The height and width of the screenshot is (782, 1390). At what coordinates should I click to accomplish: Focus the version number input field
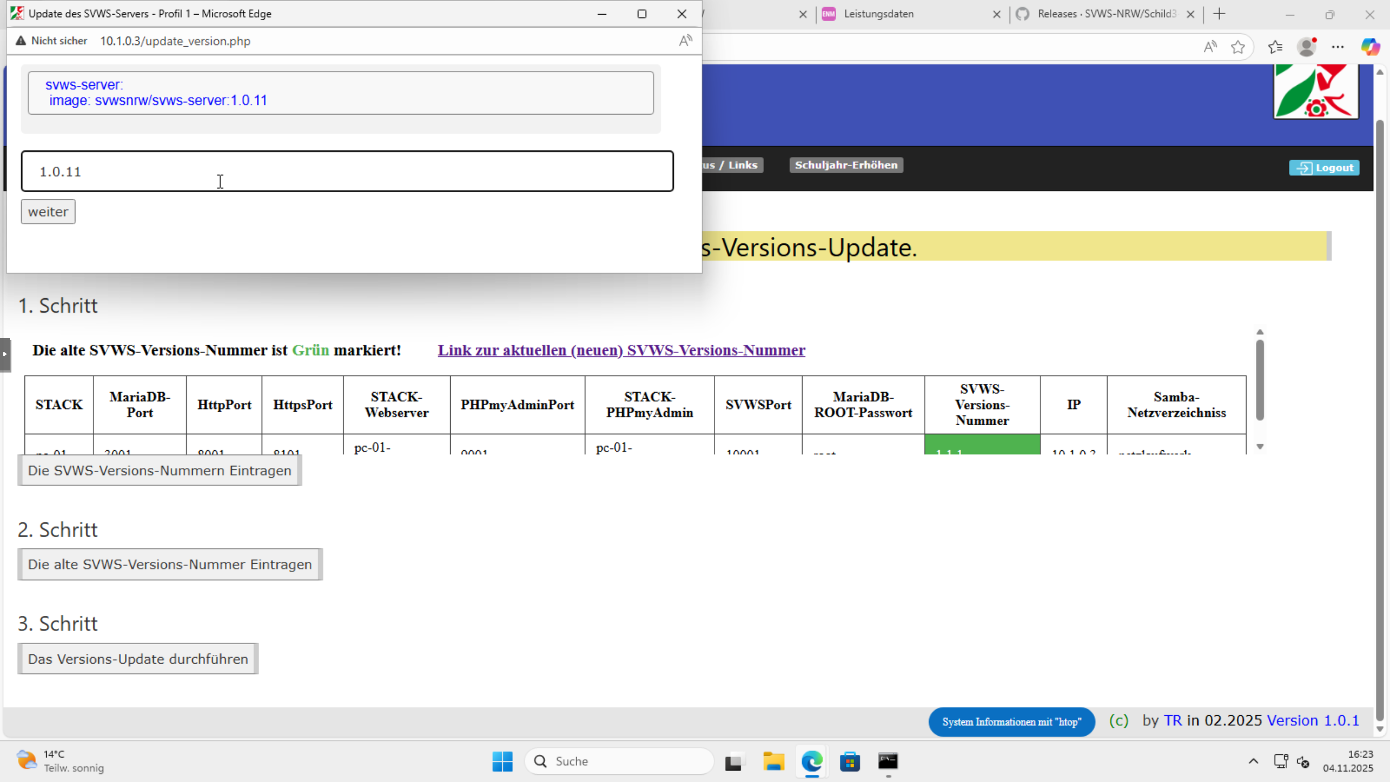pos(347,172)
